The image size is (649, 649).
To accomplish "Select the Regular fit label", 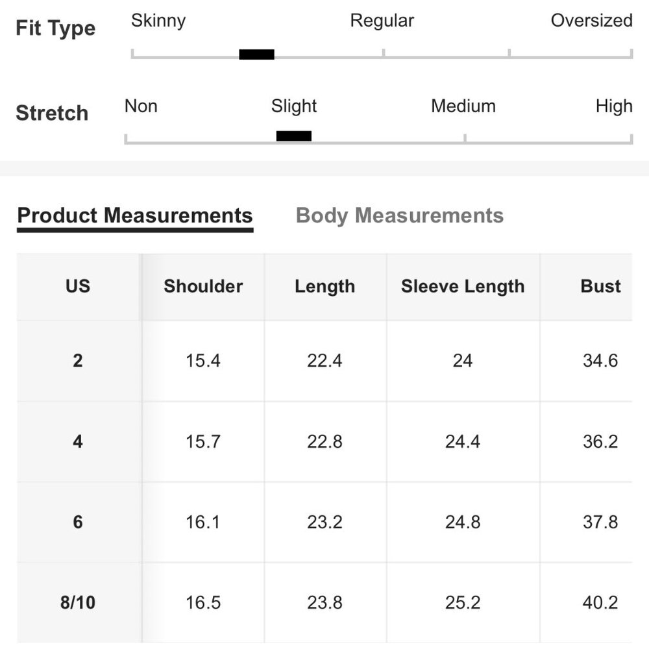I will point(382,21).
